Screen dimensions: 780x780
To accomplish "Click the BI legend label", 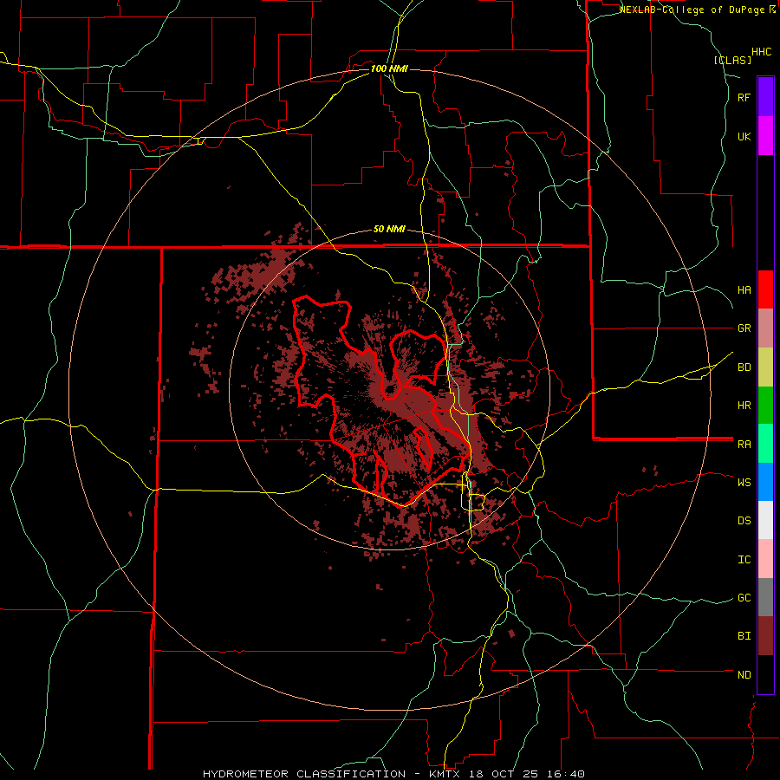I will 744,636.
